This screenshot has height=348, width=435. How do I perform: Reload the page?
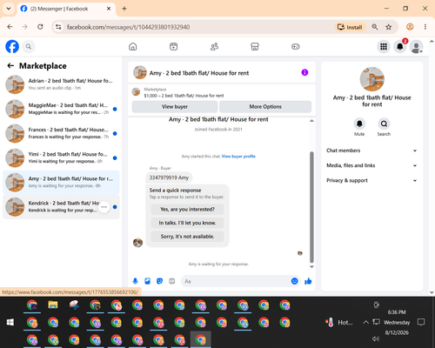coord(40,27)
